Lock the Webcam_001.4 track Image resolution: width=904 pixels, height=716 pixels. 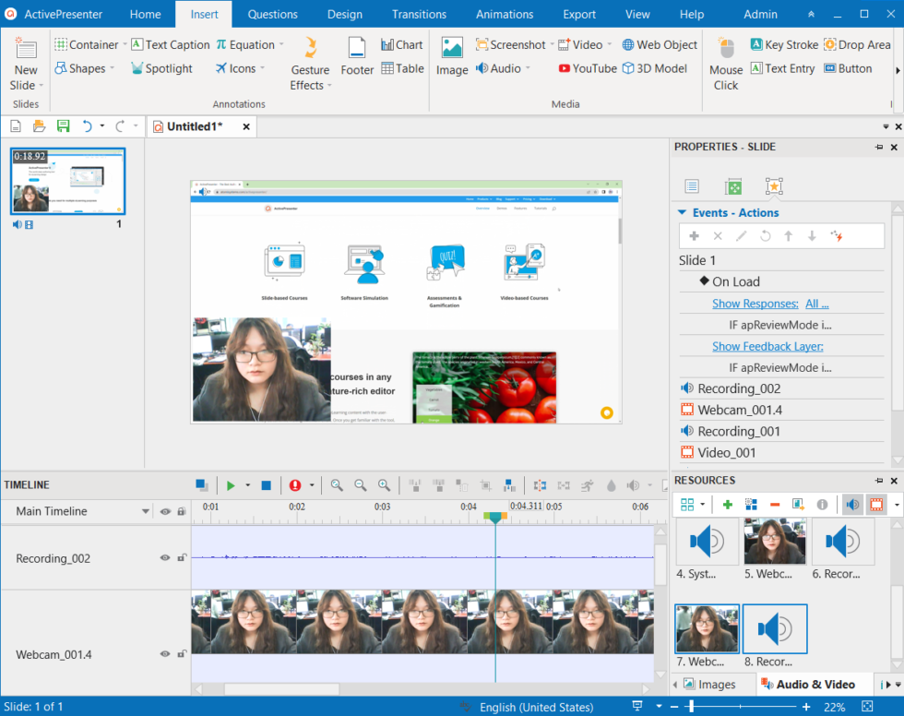pyautogui.click(x=184, y=654)
